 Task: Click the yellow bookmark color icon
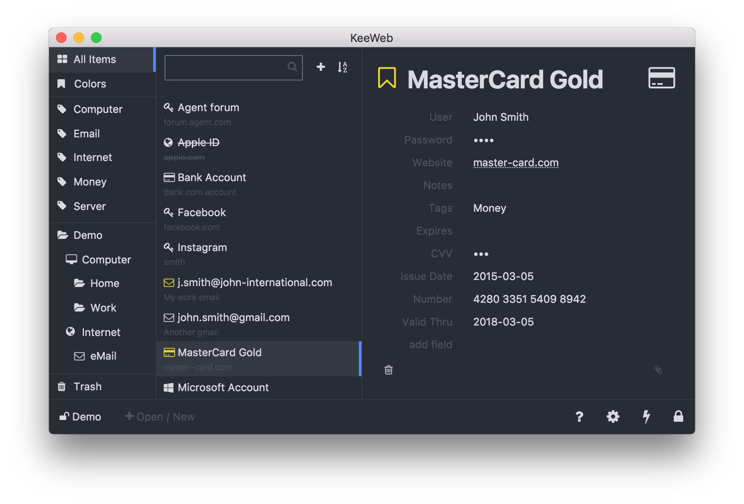click(387, 78)
